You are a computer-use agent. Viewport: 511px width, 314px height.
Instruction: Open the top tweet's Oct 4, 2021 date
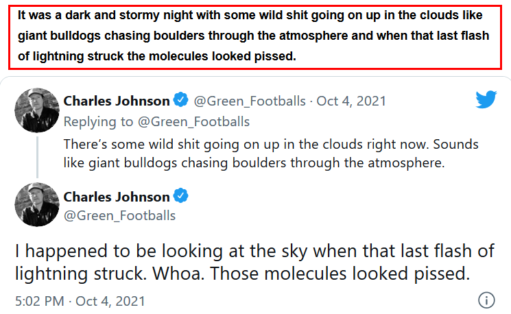(351, 101)
